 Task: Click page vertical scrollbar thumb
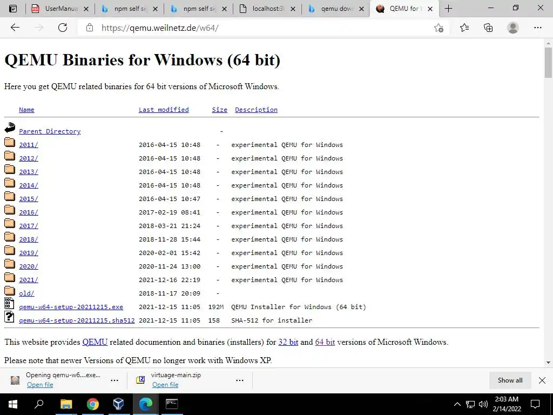(548, 63)
